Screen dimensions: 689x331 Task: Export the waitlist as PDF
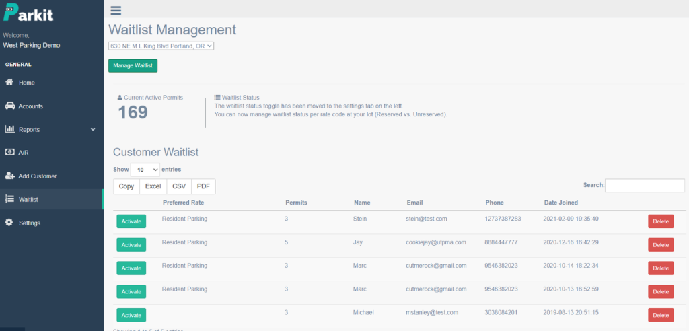click(x=203, y=186)
